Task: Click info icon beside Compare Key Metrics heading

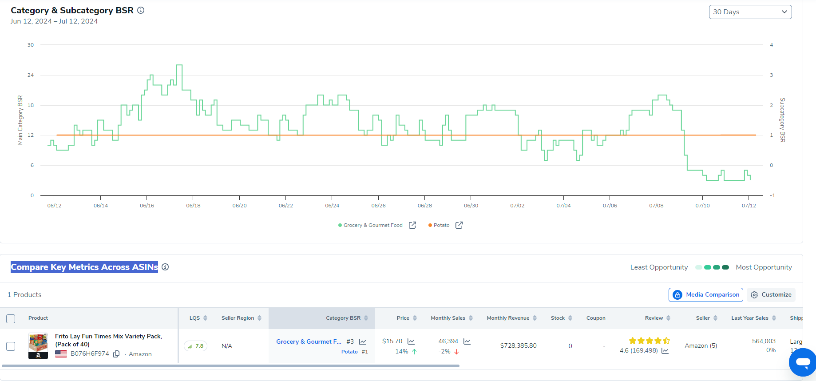Action: coord(165,267)
